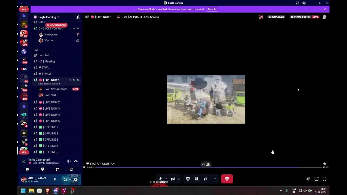347x195 pixels.
Task: Toggle camera in the stream control bar
Action: point(173,179)
